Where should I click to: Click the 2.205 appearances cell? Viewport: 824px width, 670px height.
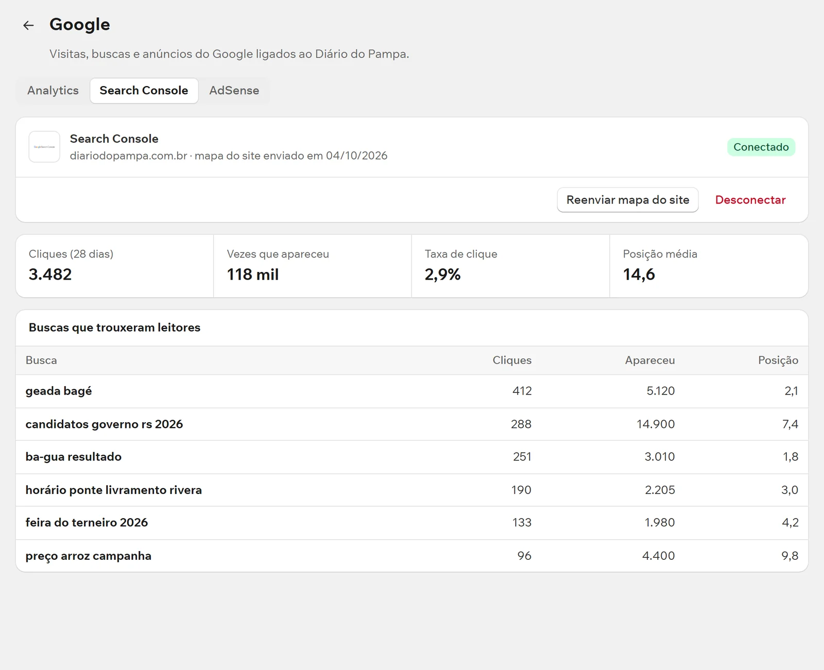(x=660, y=490)
